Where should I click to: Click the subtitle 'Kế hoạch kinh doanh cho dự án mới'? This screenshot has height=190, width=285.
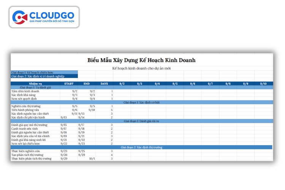[141, 68]
